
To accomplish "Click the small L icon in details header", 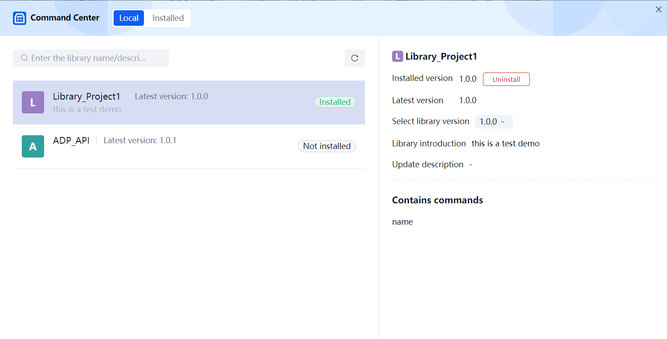I will point(397,56).
